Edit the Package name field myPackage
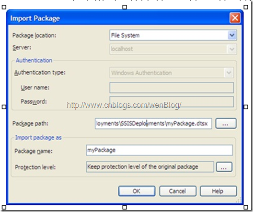The image size is (253, 212). pyautogui.click(x=159, y=150)
